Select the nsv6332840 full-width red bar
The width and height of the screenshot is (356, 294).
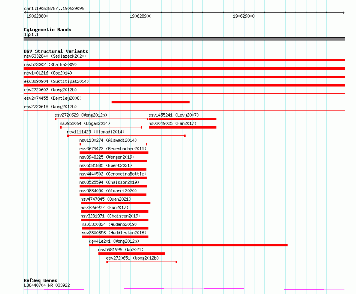[x=184, y=60]
